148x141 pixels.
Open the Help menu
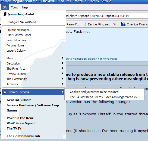pyautogui.click(x=25, y=7)
